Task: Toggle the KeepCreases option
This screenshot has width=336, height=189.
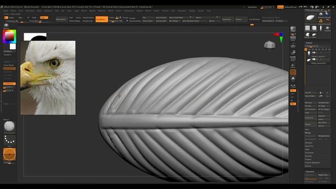Action: pyautogui.click(x=88, y=17)
